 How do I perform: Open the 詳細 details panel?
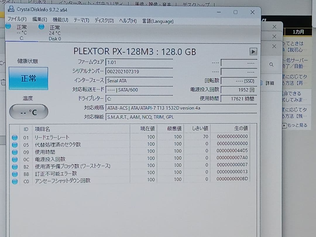pos(269,83)
